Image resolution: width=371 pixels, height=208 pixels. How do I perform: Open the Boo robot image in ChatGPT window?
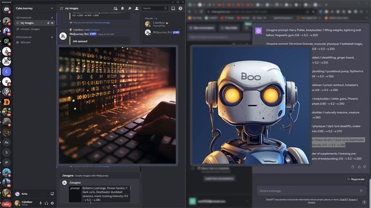coord(250,105)
